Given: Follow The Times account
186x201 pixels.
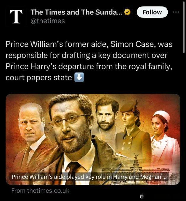Looking at the screenshot, I should [152, 12].
